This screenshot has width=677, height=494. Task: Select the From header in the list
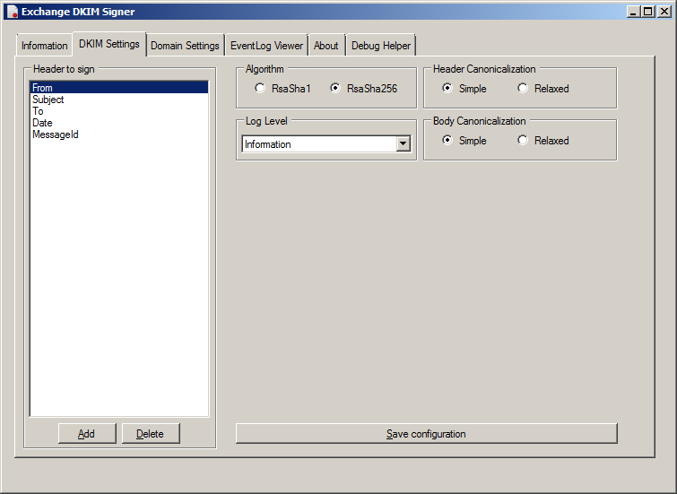click(119, 88)
